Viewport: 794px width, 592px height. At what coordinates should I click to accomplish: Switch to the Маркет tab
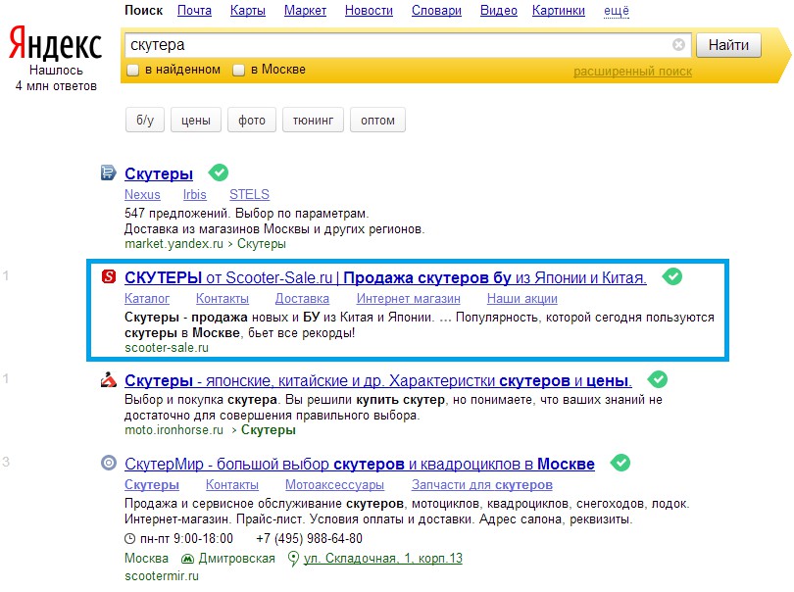[305, 11]
